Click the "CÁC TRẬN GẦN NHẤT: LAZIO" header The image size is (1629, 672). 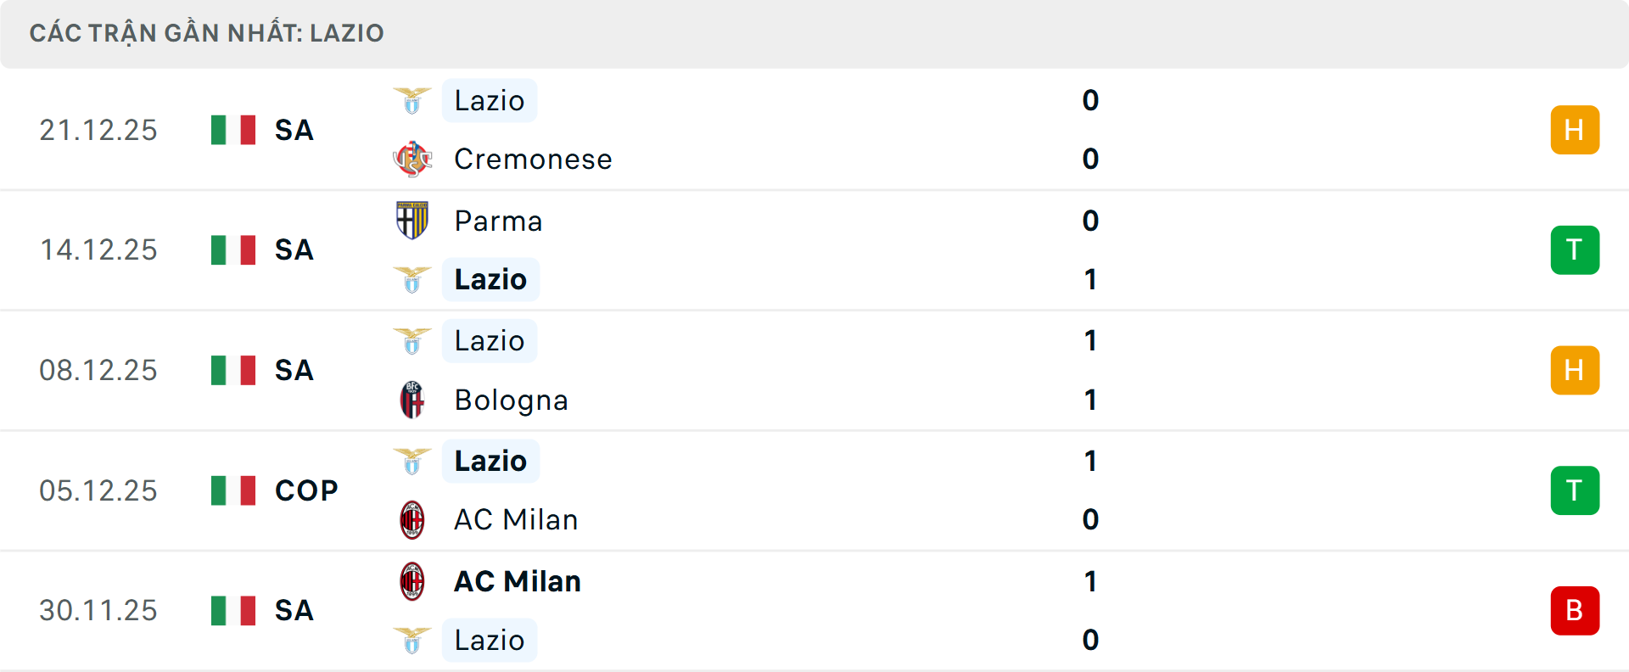click(206, 33)
